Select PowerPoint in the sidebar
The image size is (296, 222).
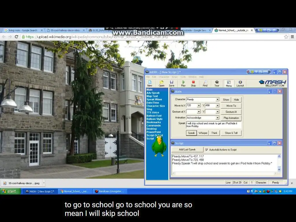click(x=153, y=132)
